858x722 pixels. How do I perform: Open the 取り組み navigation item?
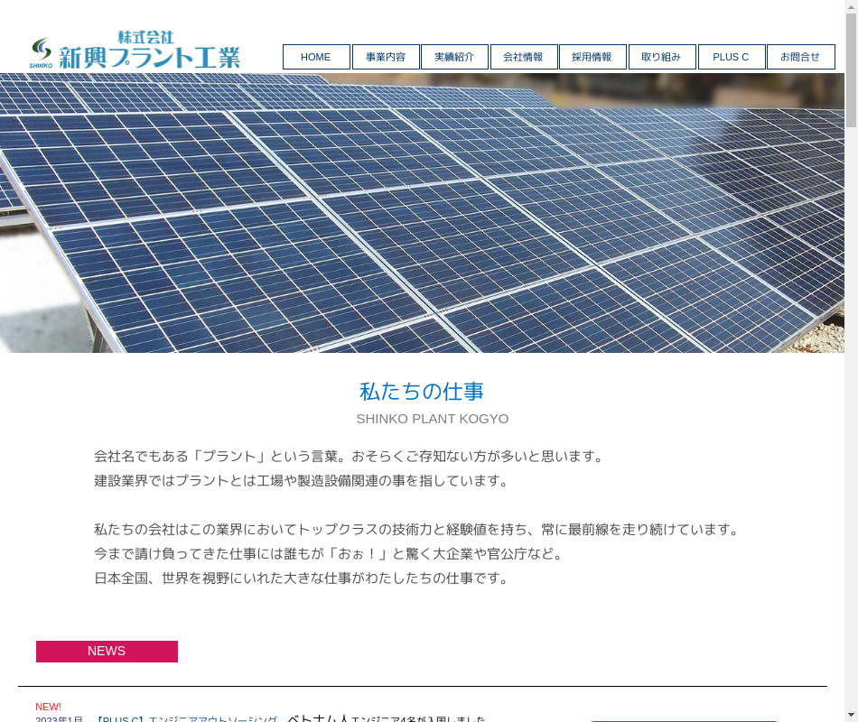(662, 57)
